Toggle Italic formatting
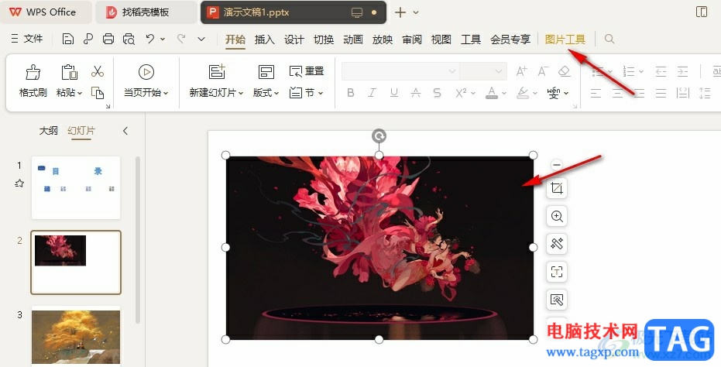The width and height of the screenshot is (721, 367). coord(372,93)
